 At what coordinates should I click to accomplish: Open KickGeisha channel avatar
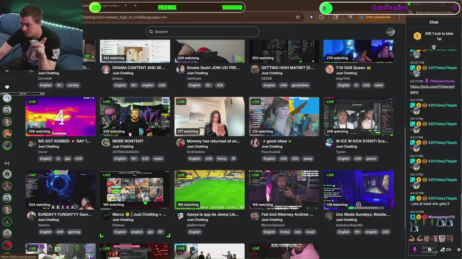(180, 143)
